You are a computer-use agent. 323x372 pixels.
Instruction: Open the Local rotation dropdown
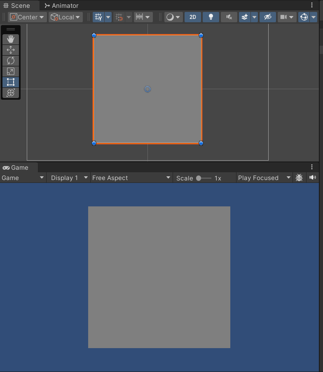tap(66, 17)
